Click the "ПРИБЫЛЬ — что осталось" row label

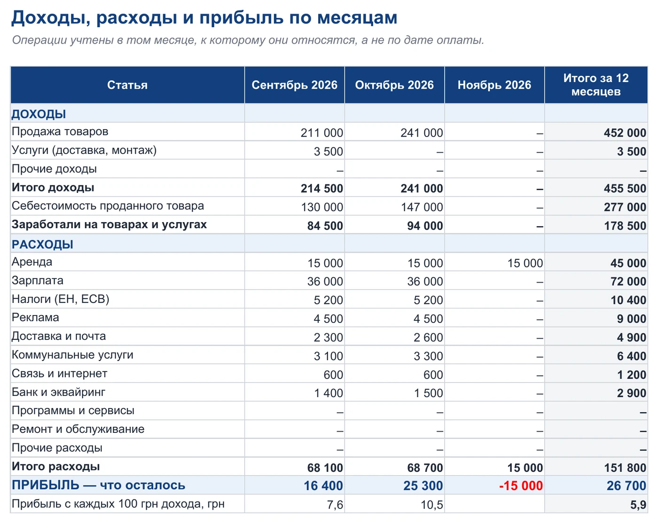(98, 485)
